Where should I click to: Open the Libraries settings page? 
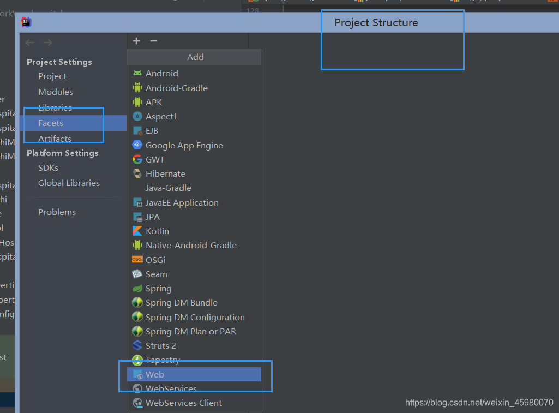click(55, 107)
